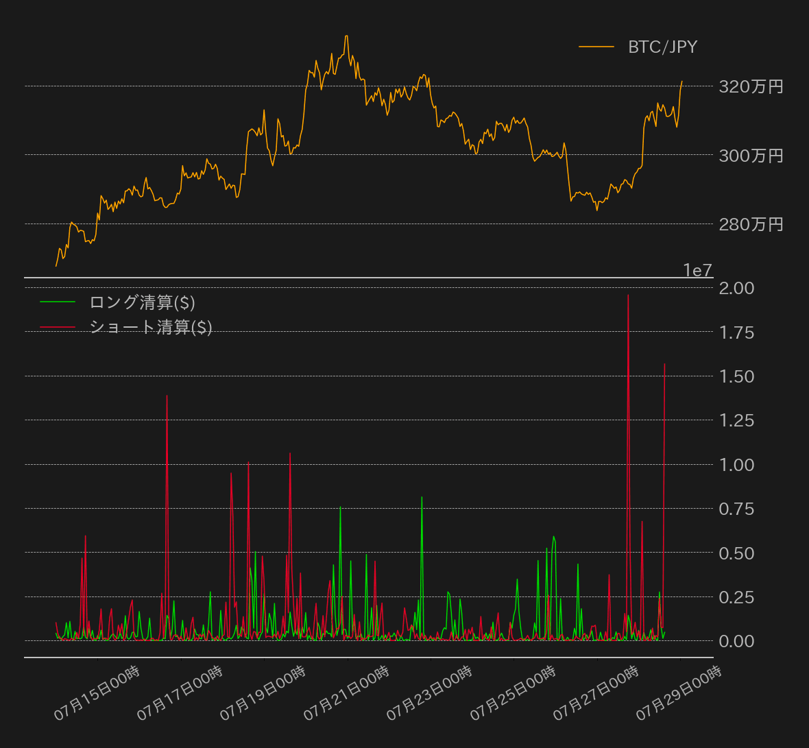This screenshot has height=748, width=809.
Task: Select the 07月25日00時 date axis label
Action: click(513, 692)
